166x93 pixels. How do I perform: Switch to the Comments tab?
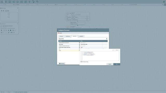pyautogui.click(x=81, y=36)
